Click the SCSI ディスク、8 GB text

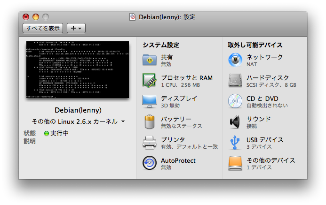point(271,85)
